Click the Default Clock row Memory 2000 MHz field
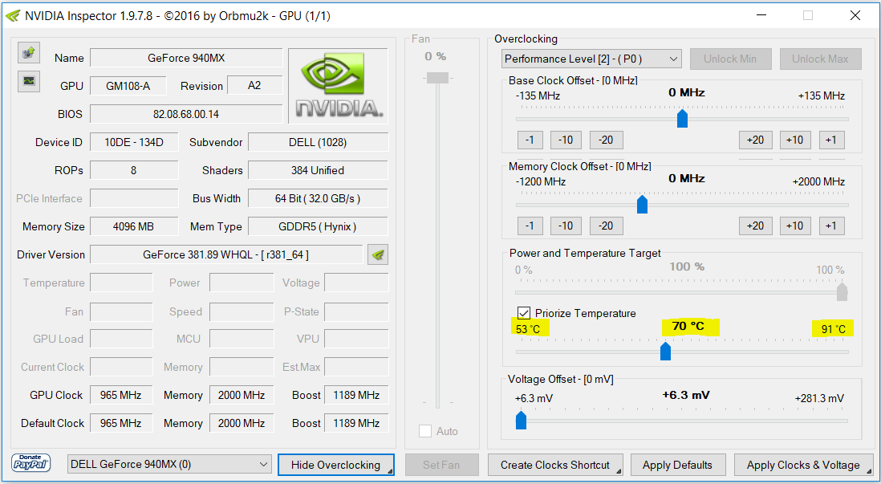Image resolution: width=881 pixels, height=484 pixels. 242,423
